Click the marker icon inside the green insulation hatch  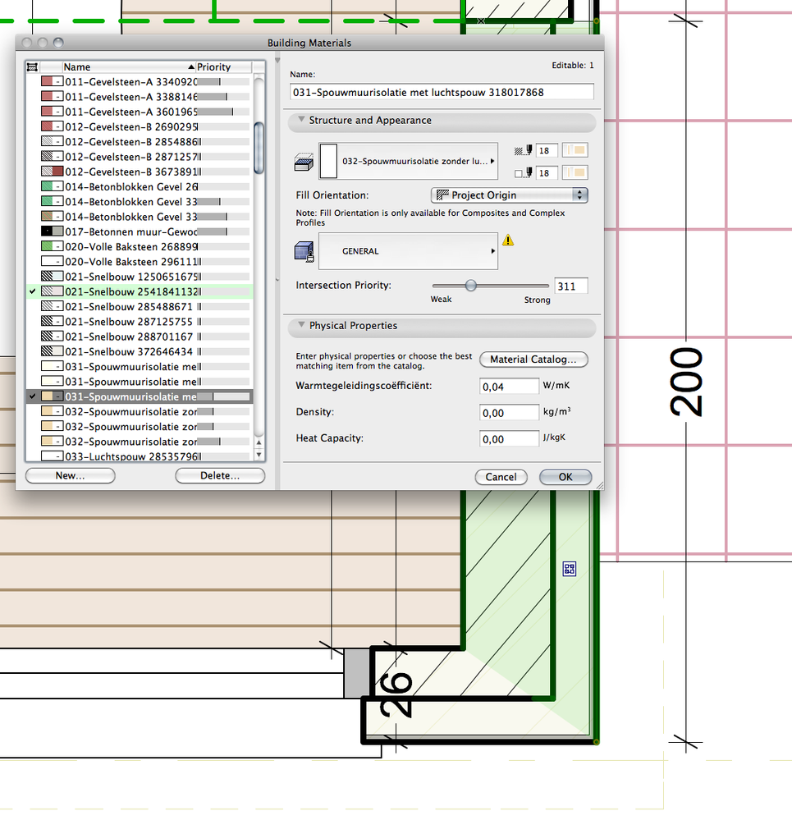pos(569,568)
